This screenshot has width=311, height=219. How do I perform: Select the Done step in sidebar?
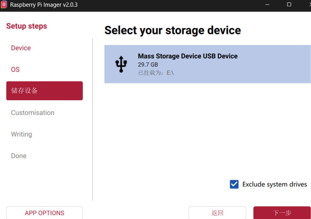(x=19, y=156)
